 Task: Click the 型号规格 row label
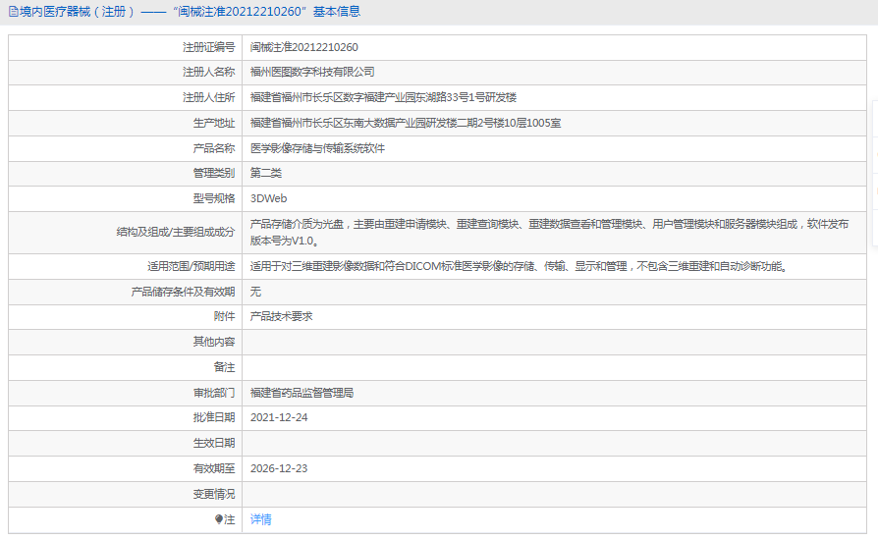(214, 198)
